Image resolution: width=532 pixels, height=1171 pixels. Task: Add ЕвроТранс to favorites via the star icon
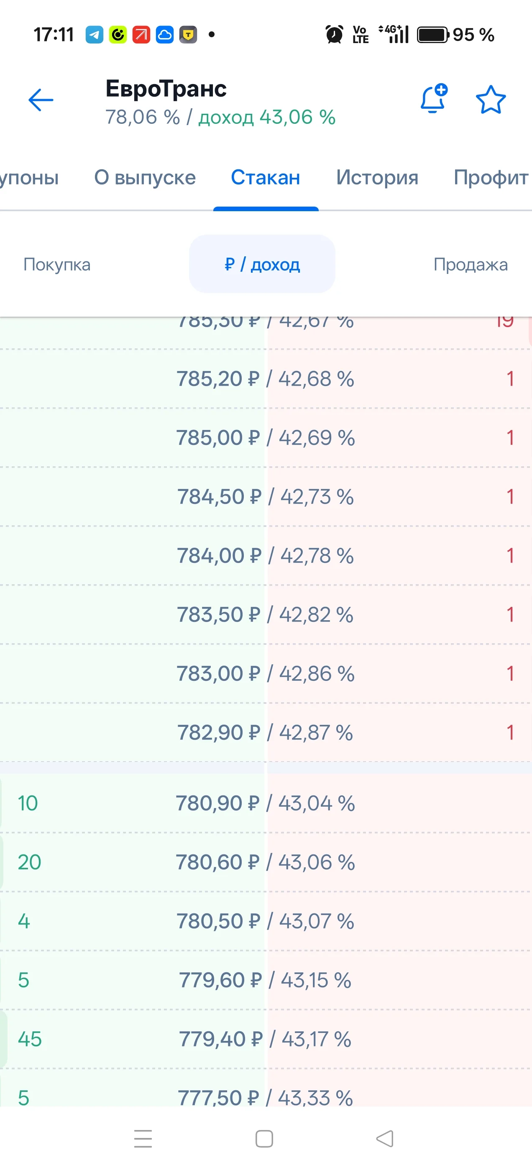pos(491,100)
